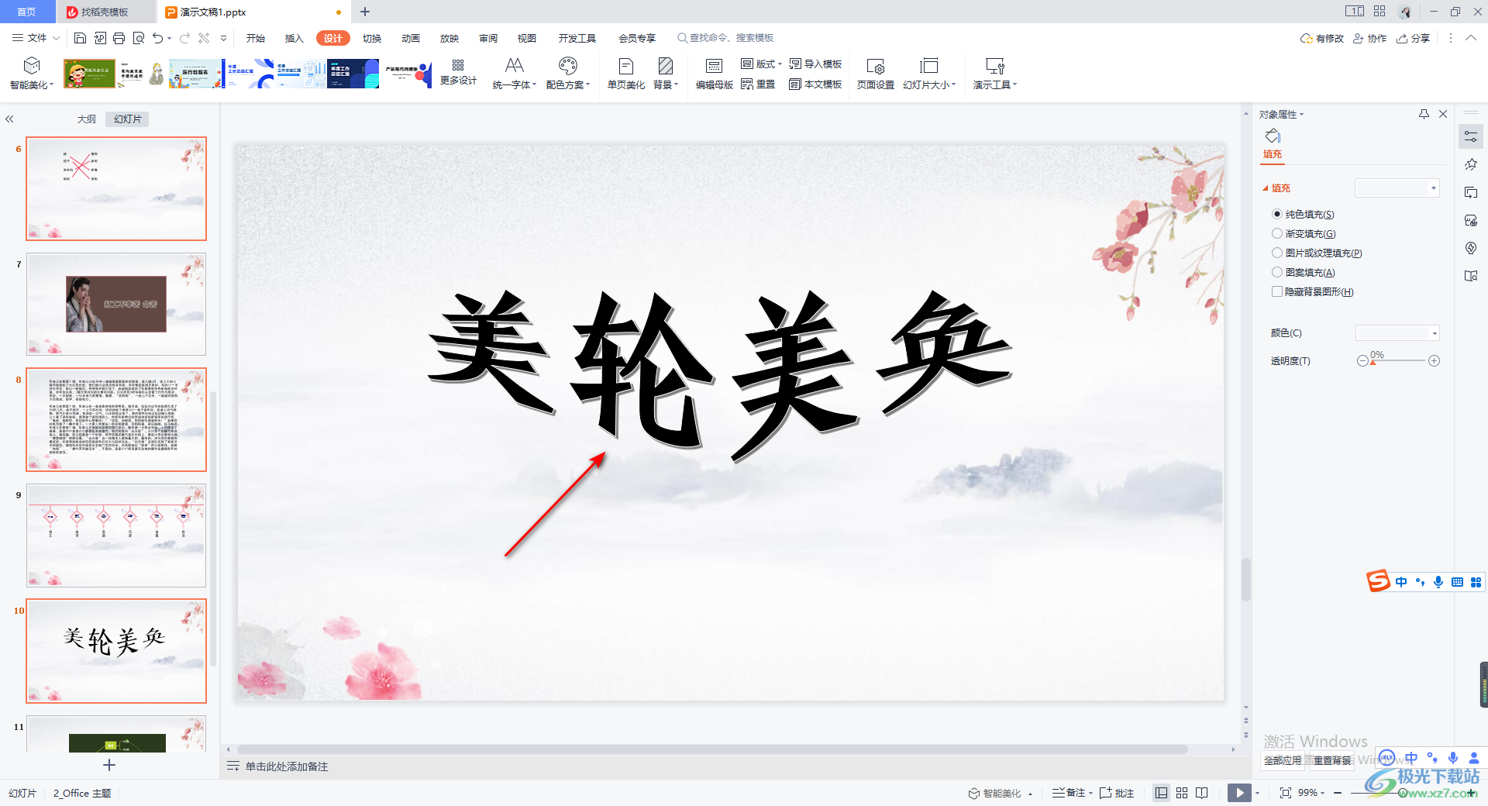Open 更多设计 more designs gallery

tap(458, 72)
